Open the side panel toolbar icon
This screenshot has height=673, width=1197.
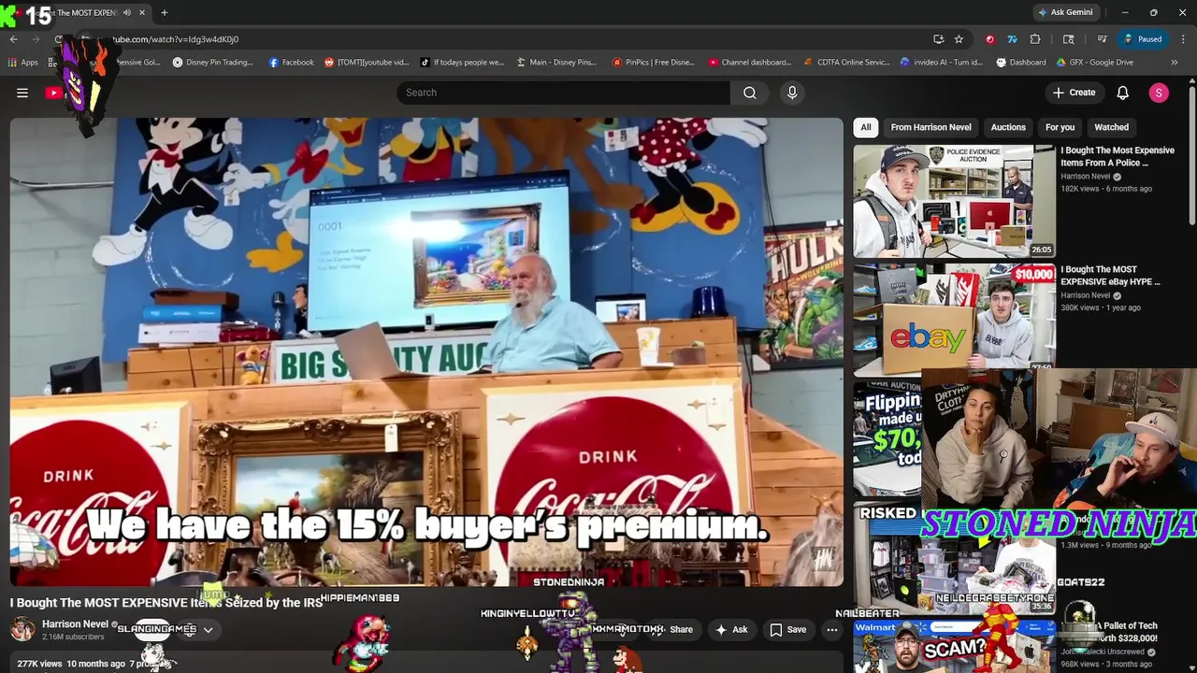[x=1069, y=39]
